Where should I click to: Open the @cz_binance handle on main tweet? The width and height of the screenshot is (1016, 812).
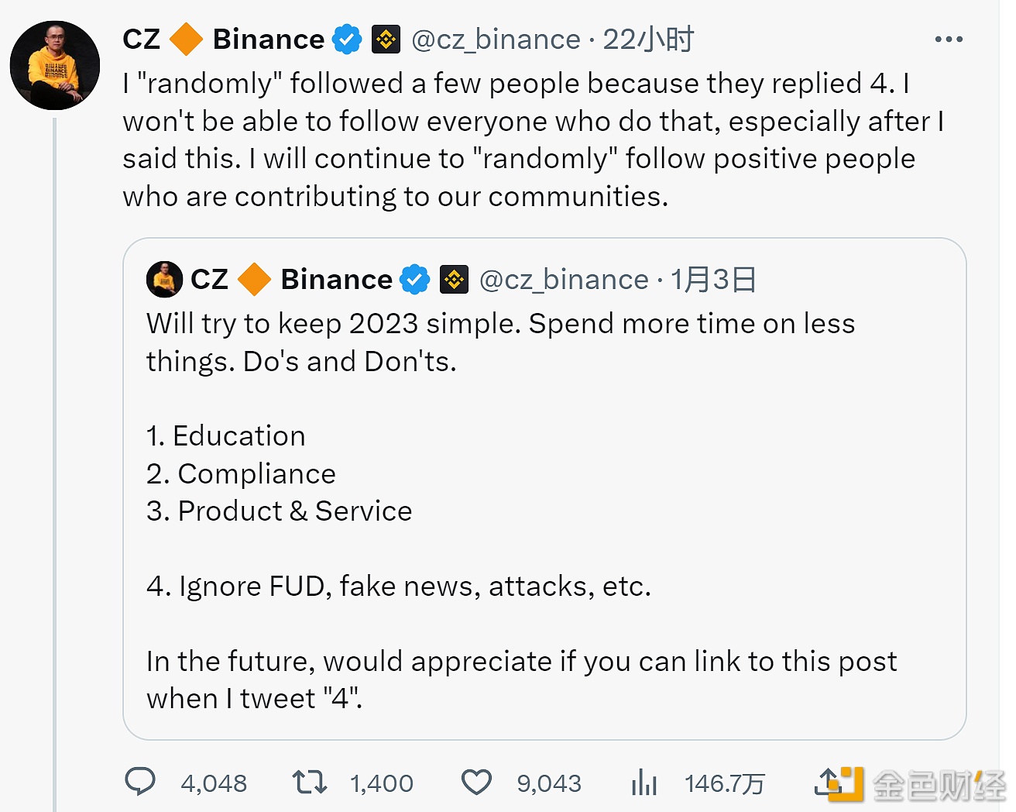tap(496, 40)
